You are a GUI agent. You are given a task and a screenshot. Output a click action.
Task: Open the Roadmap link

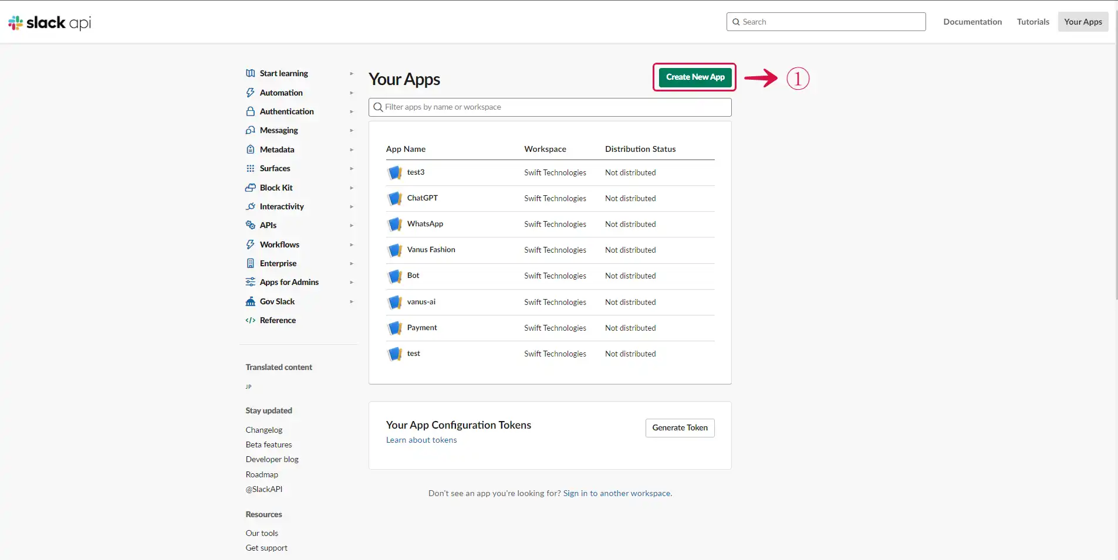(x=262, y=474)
